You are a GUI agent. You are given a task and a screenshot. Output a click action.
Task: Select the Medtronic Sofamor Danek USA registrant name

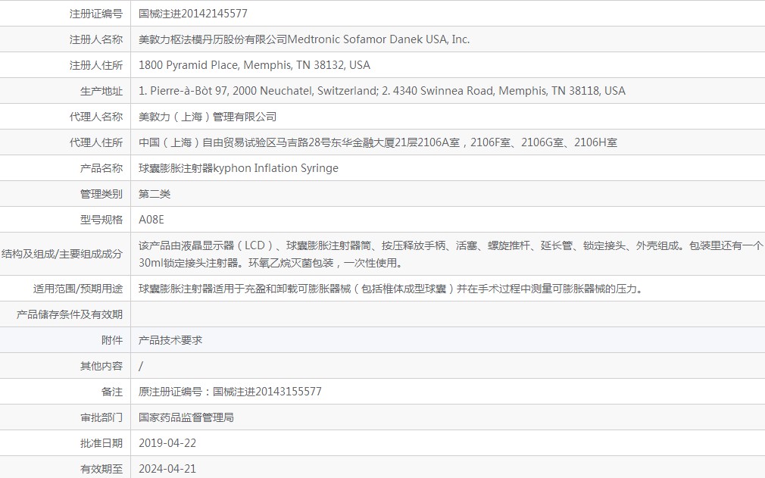[304, 39]
